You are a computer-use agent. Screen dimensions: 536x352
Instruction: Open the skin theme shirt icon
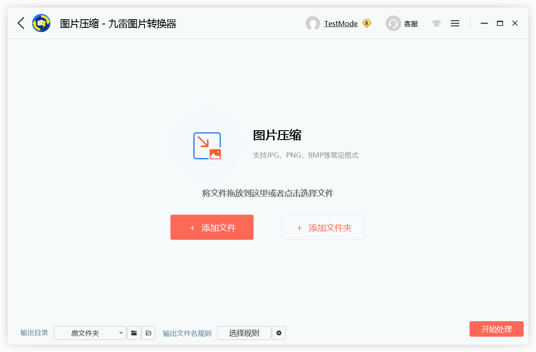(x=437, y=24)
